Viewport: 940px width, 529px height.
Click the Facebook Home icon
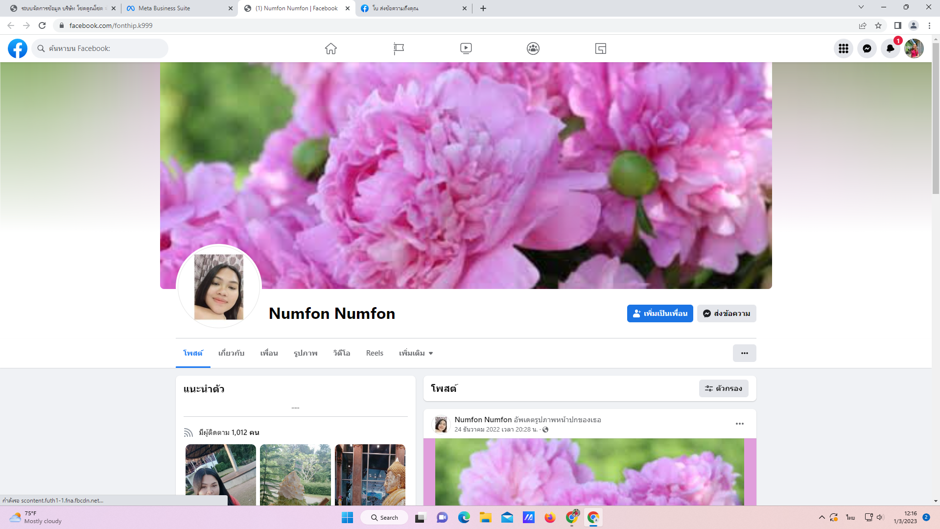[331, 48]
